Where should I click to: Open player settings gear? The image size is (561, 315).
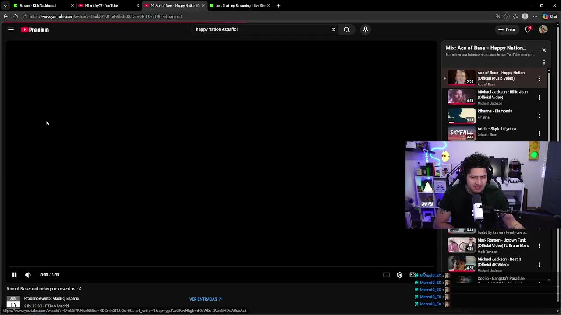pos(400,275)
